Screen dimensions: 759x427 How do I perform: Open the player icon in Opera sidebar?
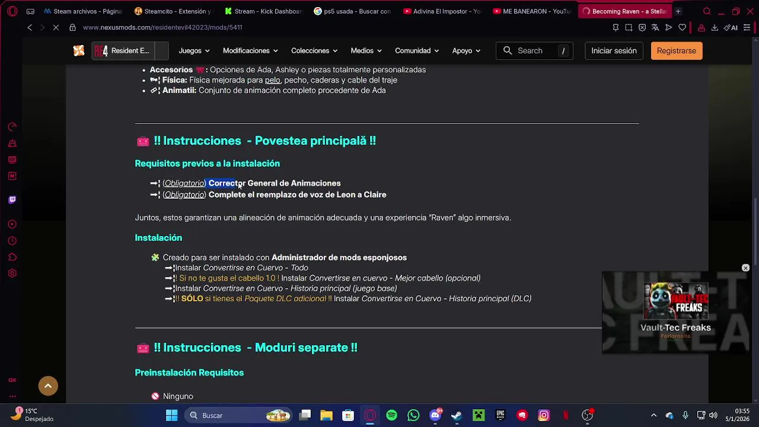[x=12, y=224]
